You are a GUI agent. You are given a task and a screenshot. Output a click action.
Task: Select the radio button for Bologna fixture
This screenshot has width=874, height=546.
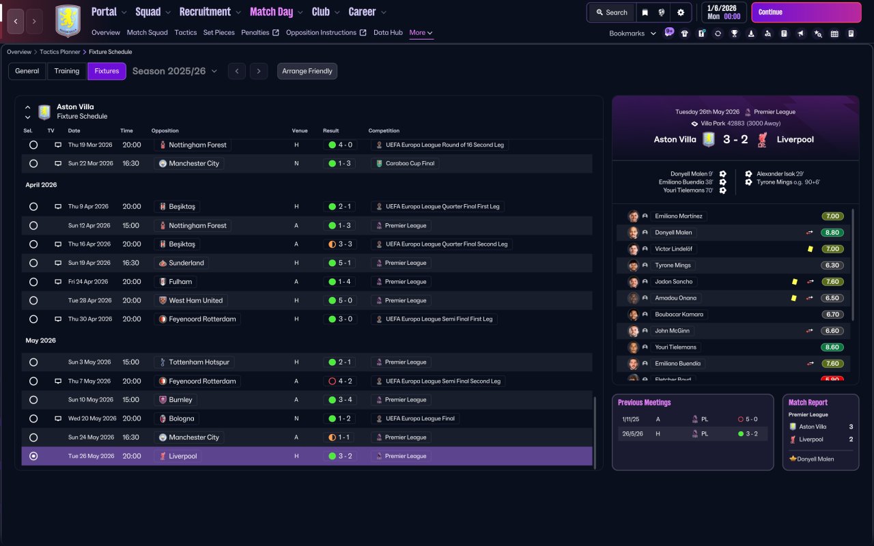click(x=33, y=418)
